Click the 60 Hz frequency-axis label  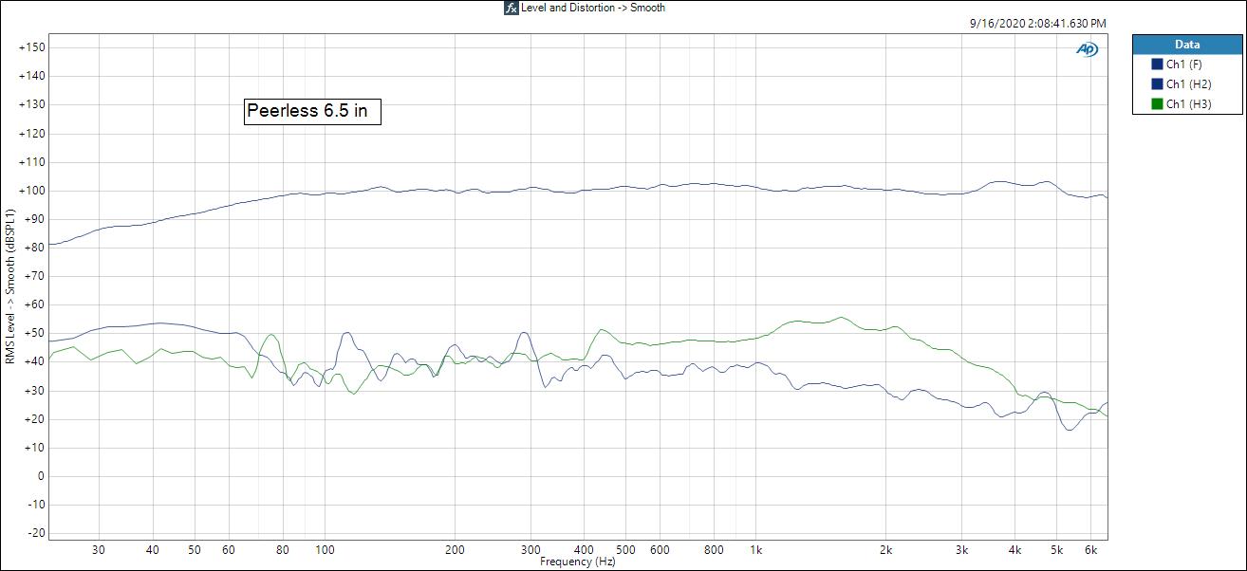229,550
